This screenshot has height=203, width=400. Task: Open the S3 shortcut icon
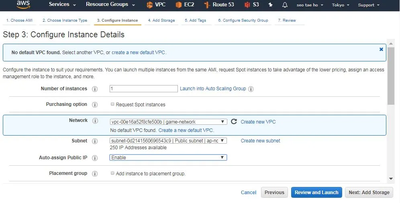point(247,5)
